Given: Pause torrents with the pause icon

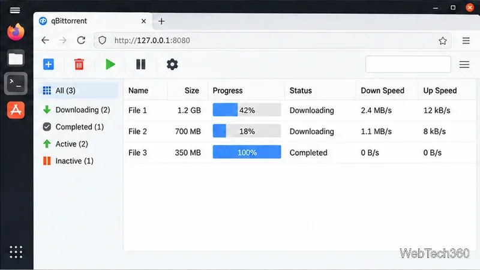Looking at the screenshot, I should 141,64.
